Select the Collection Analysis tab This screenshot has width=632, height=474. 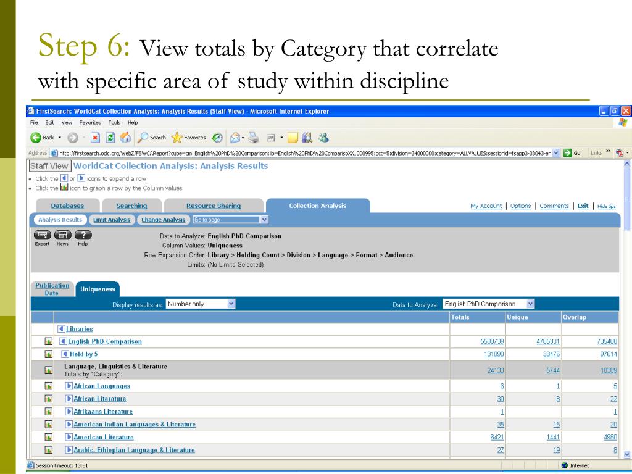coord(318,206)
